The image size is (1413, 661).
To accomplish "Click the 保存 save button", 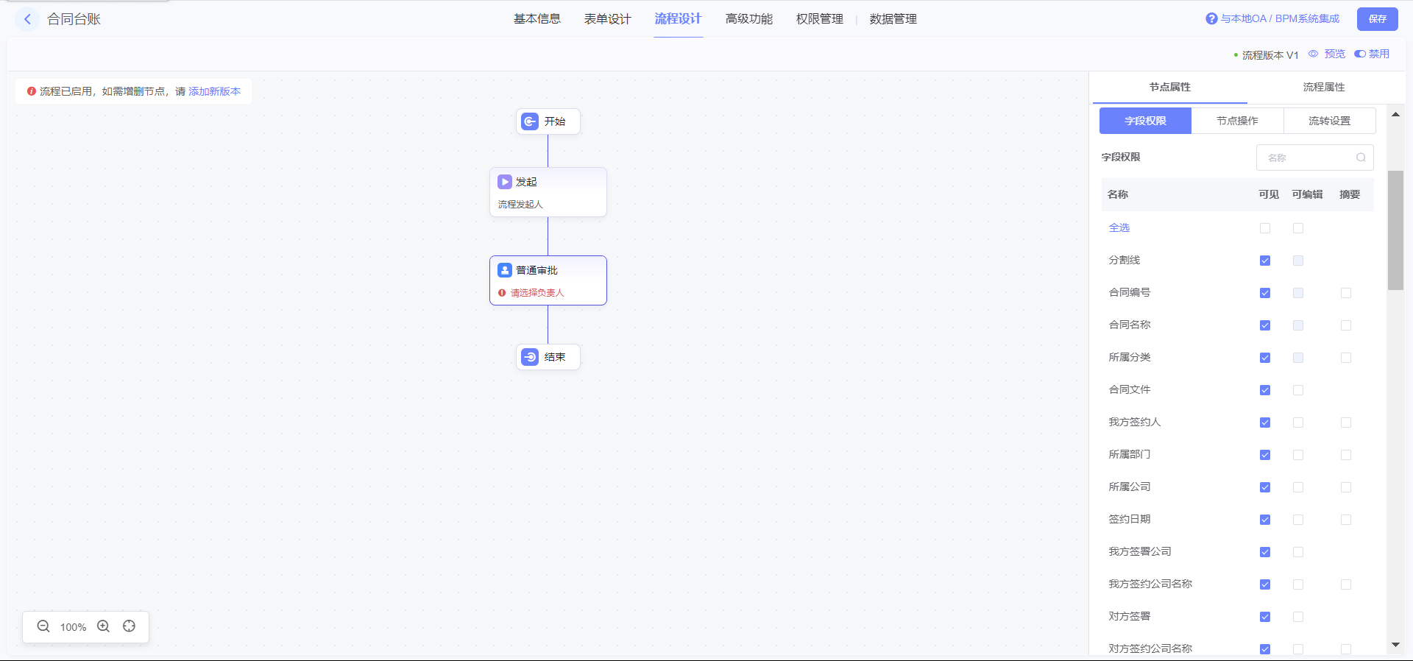I will pyautogui.click(x=1377, y=19).
